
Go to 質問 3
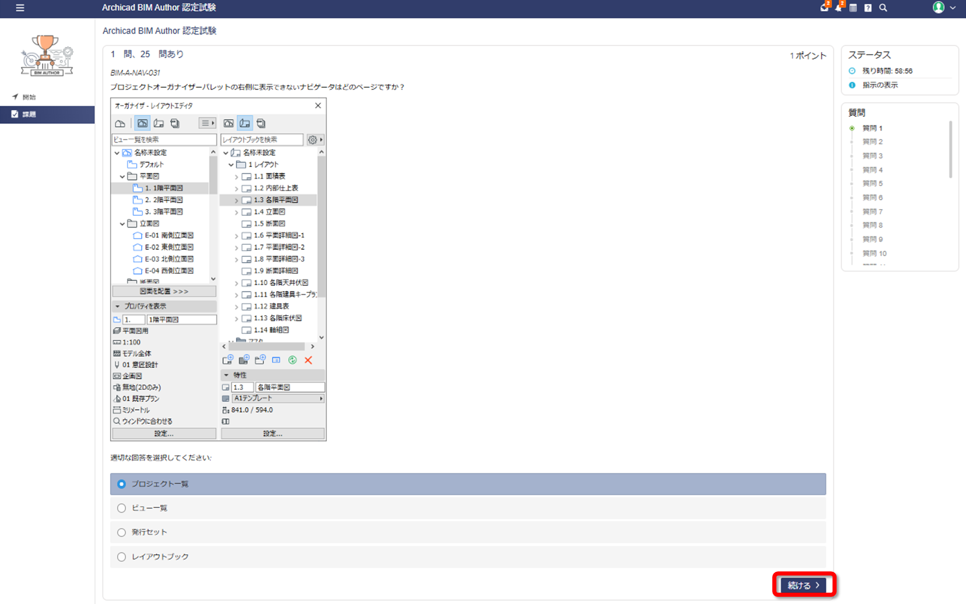click(872, 156)
